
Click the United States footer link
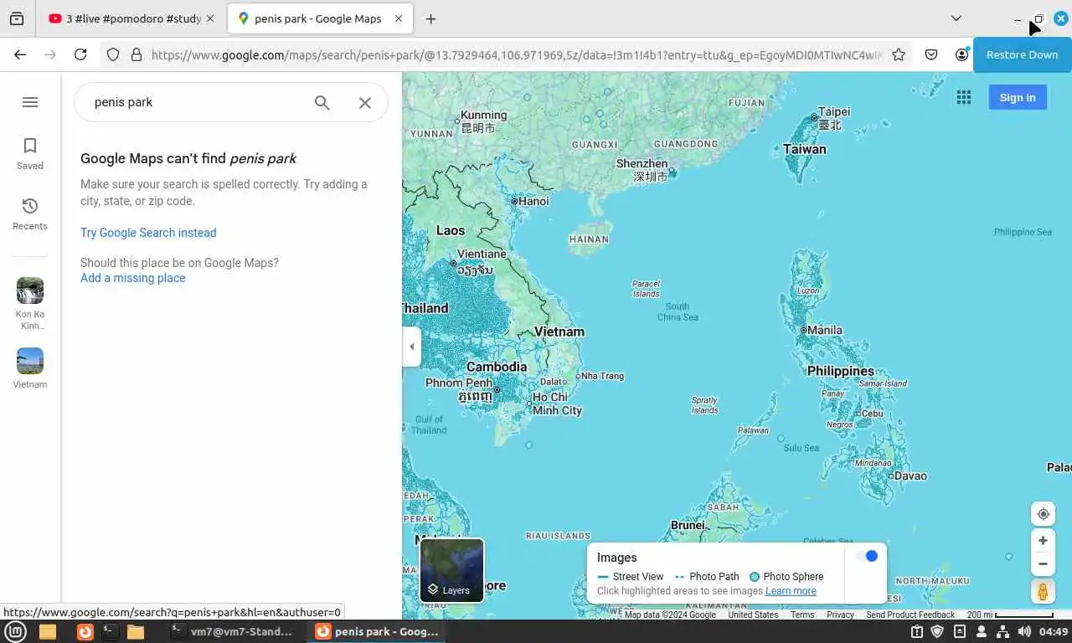(753, 615)
